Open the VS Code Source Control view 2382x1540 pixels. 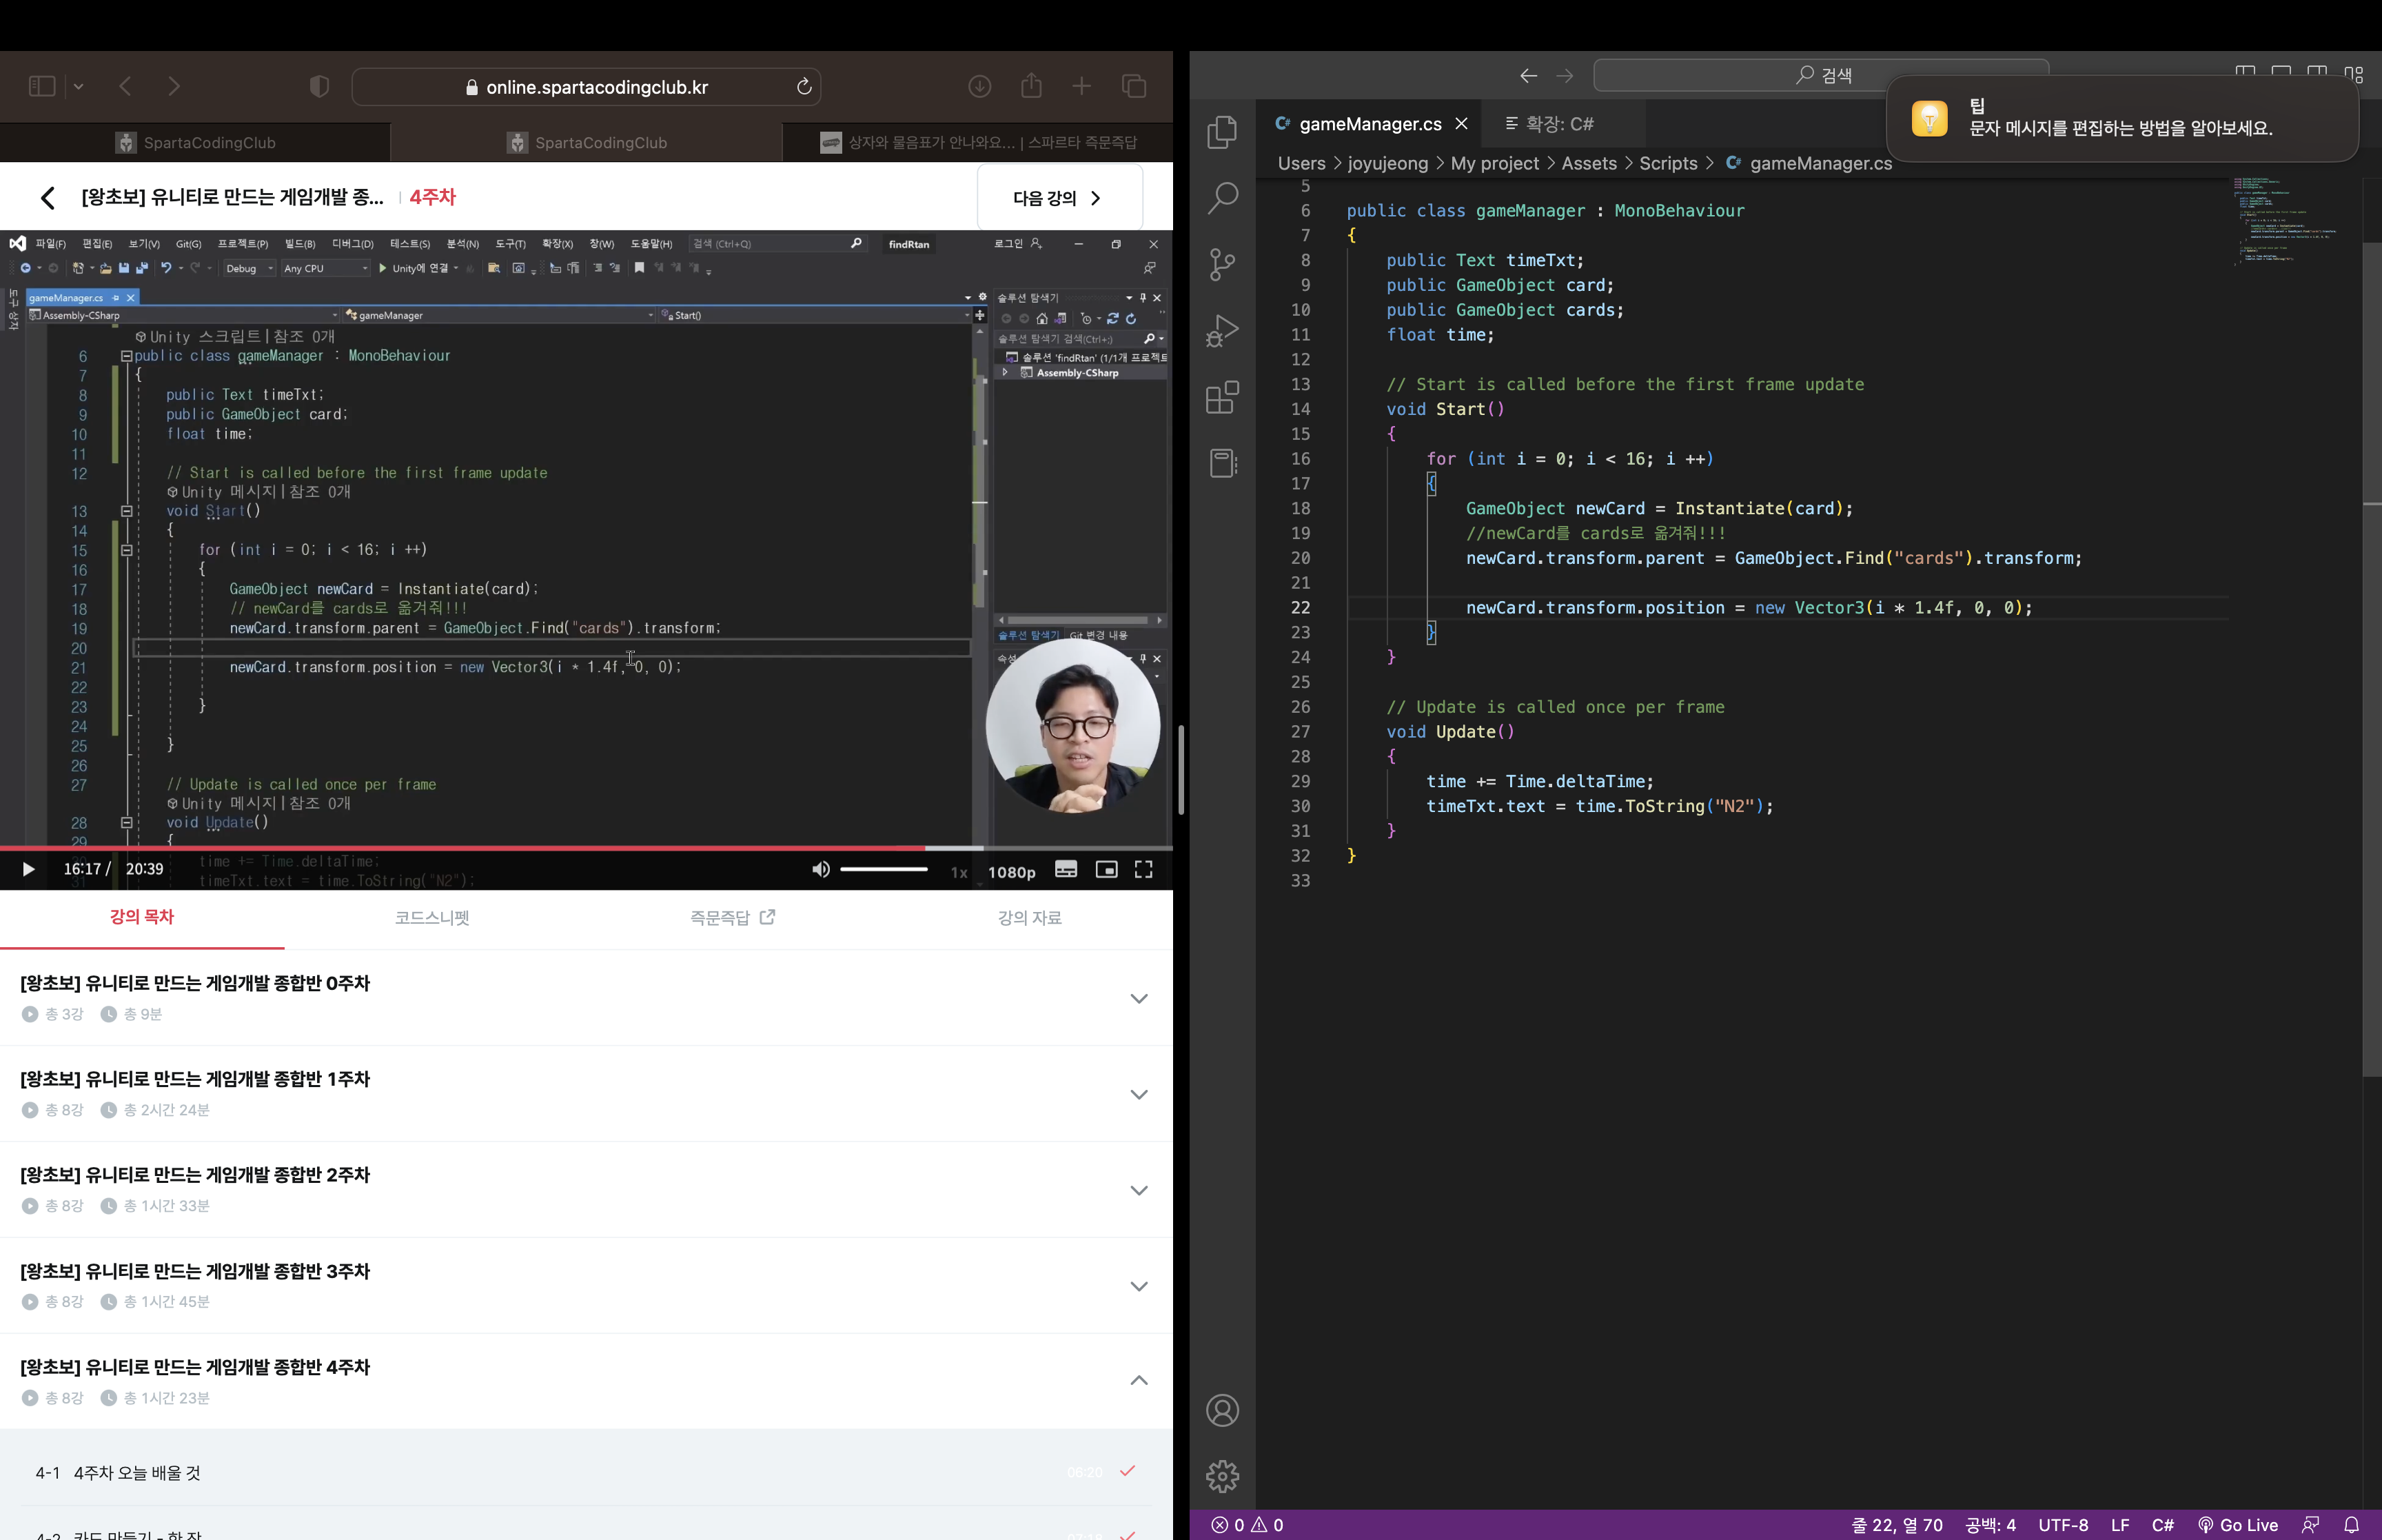1223,265
